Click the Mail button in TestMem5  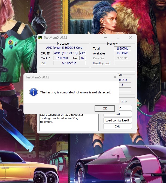click(x=117, y=114)
